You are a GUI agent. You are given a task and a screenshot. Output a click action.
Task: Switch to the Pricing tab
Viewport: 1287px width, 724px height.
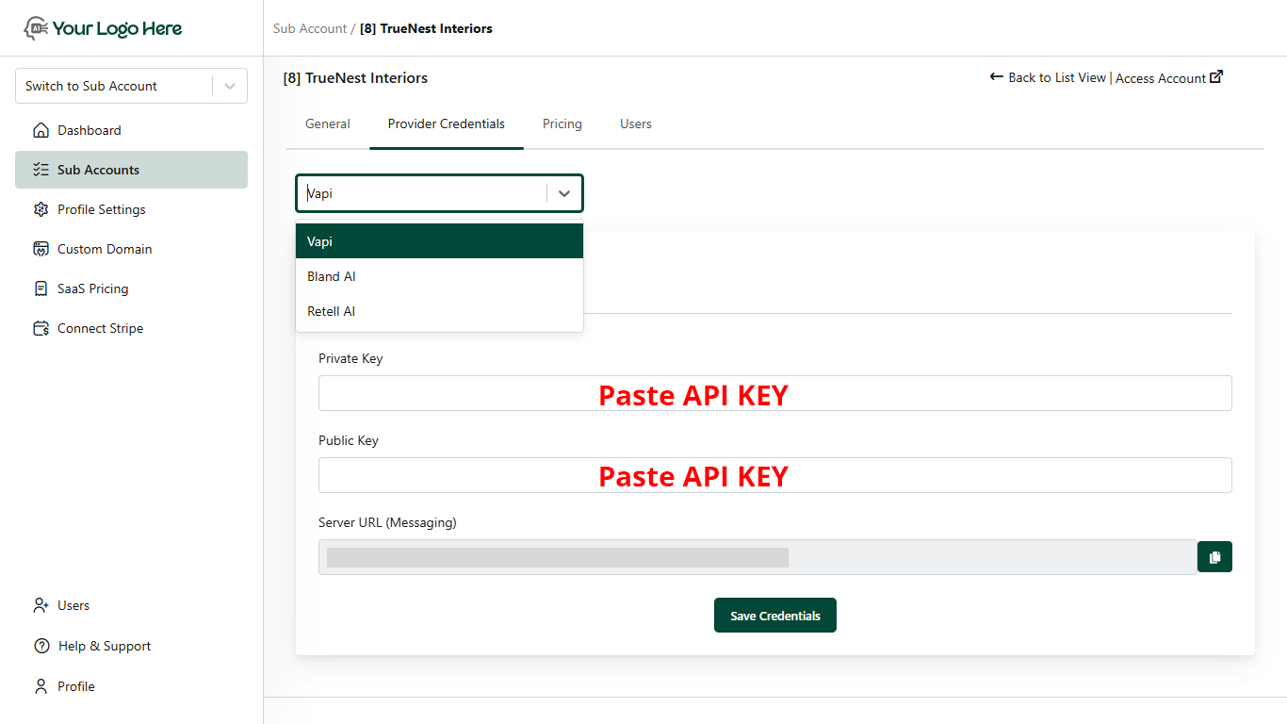point(562,123)
